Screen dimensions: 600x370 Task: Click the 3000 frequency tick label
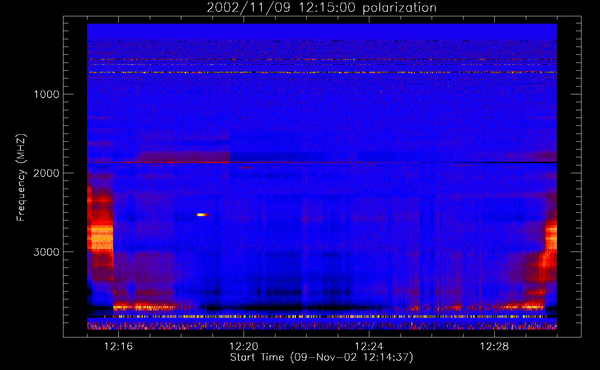(x=46, y=252)
